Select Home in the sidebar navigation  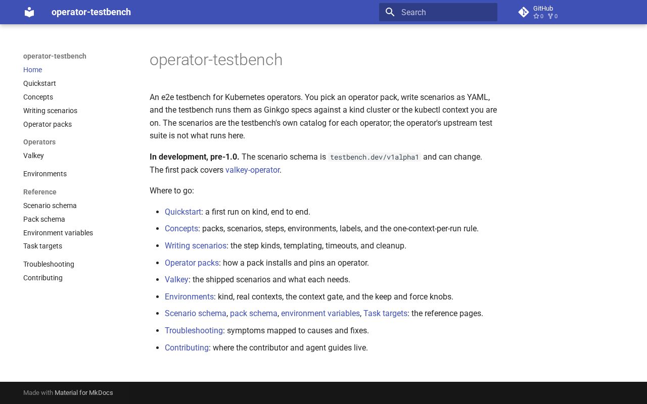[x=32, y=70]
